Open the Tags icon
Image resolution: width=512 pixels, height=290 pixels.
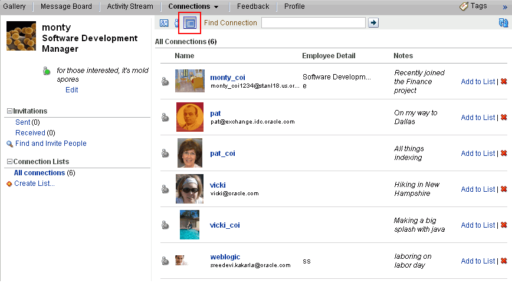click(464, 6)
